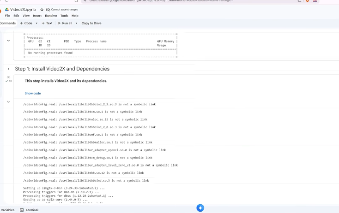Open the Code button dropdown arrow

(x=36, y=23)
